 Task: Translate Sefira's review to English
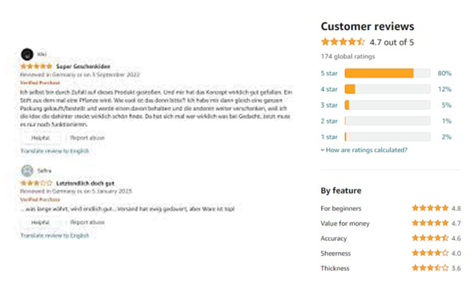55,235
